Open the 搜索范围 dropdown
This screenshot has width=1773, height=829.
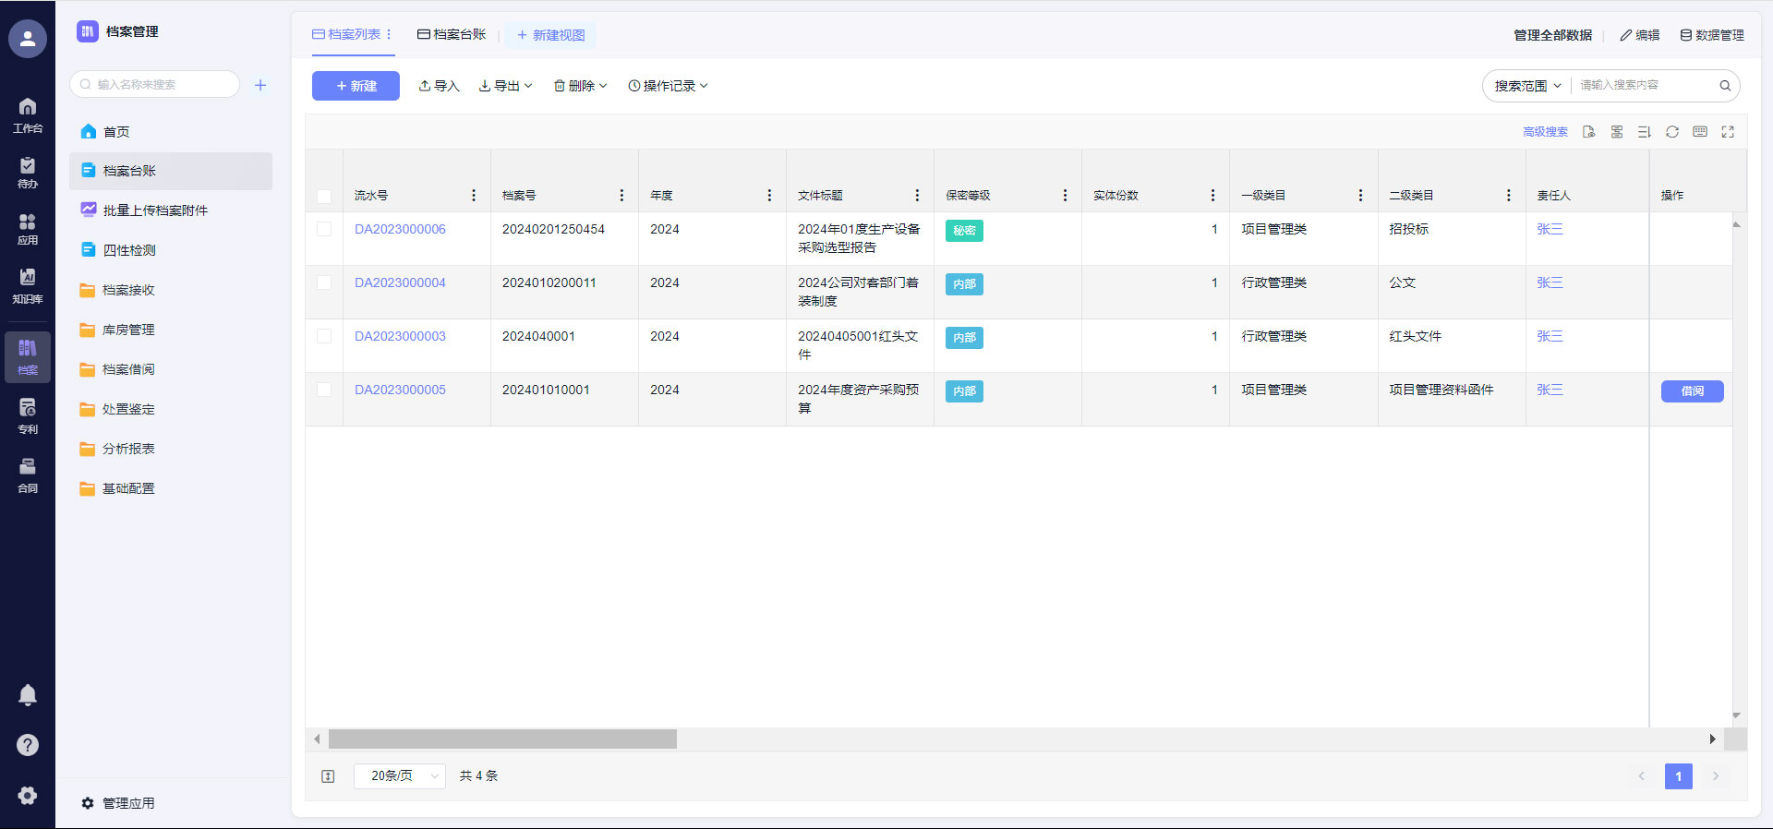(1527, 86)
